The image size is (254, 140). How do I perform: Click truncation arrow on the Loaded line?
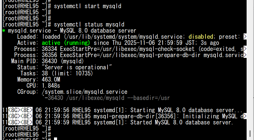pyautogui.click(x=245, y=37)
